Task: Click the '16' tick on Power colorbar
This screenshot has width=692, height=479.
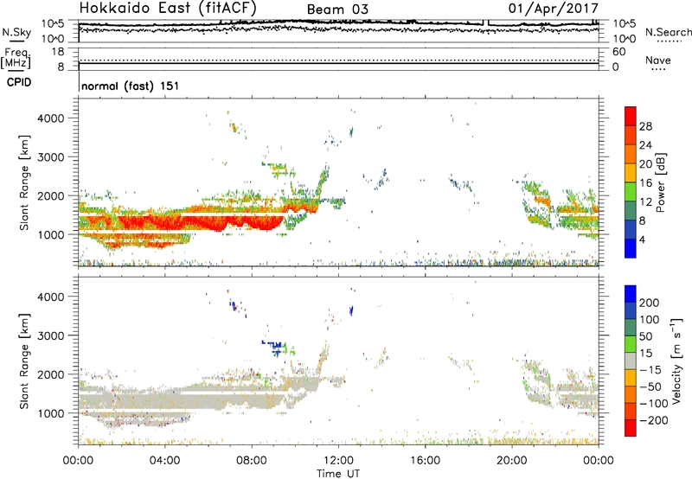Action: (x=645, y=183)
